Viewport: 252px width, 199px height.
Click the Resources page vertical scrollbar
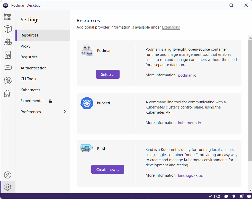250,103
